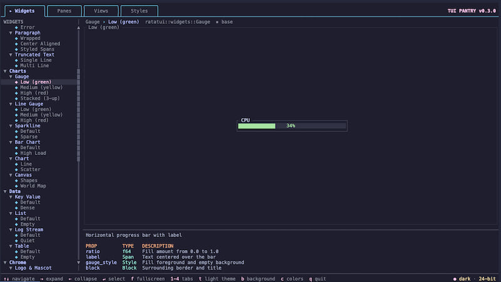Collapse the Canvas group
Screen dimensions: 501x282
[x=11, y=175]
